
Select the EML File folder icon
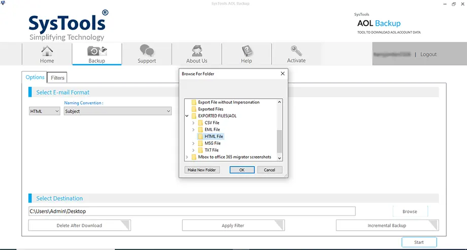[x=201, y=130]
